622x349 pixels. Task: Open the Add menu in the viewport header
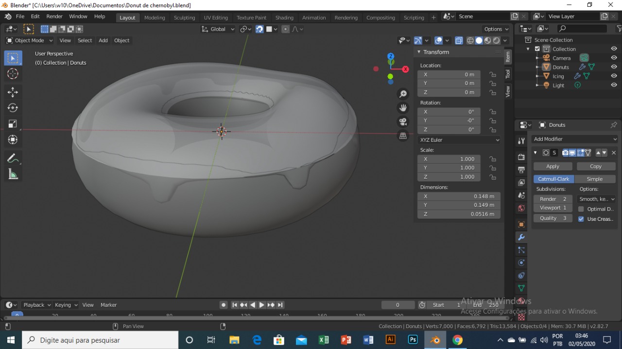[103, 40]
